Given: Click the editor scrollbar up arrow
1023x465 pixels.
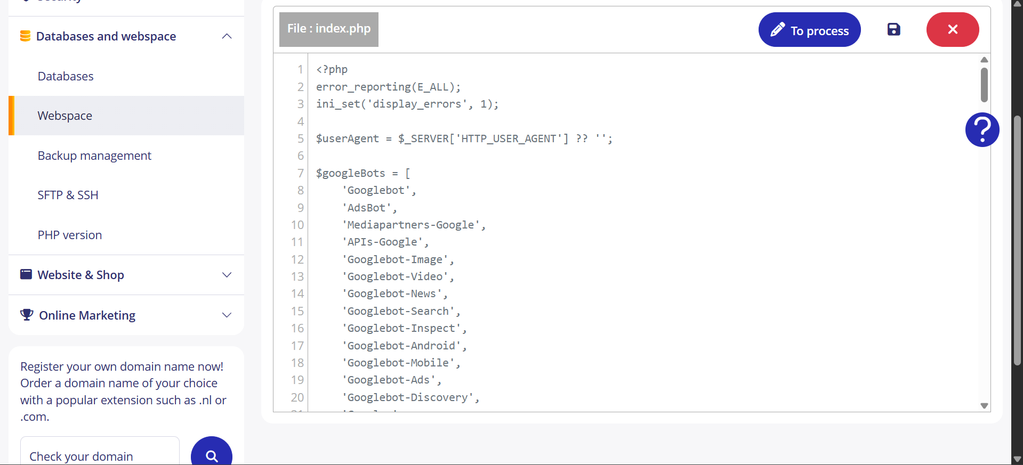Looking at the screenshot, I should point(984,60).
